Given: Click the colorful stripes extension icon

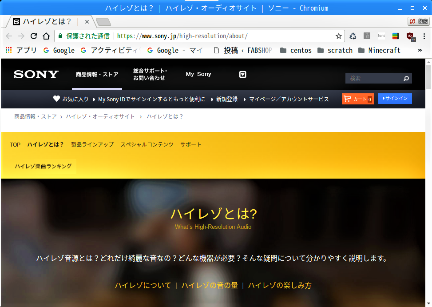Looking at the screenshot, I should pos(395,36).
